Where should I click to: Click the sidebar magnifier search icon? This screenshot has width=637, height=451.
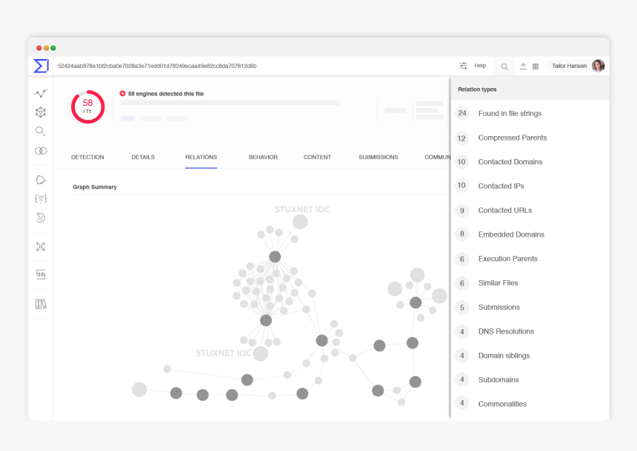(41, 132)
